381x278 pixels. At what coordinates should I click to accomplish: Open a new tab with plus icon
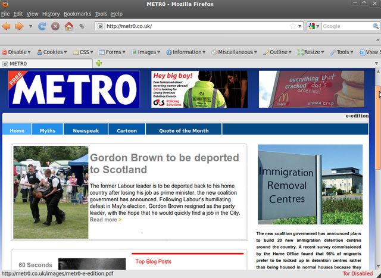click(99, 63)
